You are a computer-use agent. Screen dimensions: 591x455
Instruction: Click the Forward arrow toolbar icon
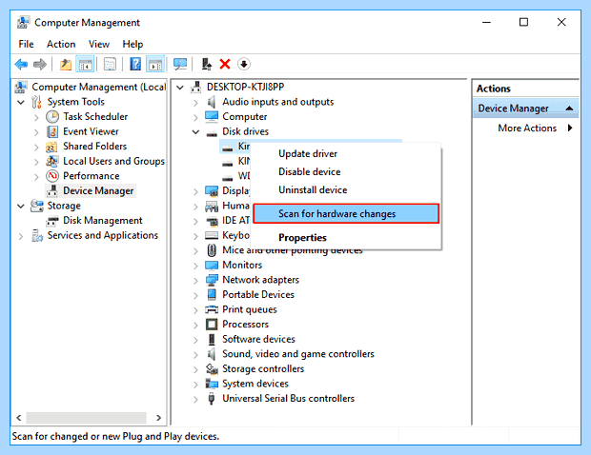pyautogui.click(x=40, y=65)
